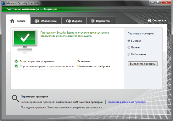Image resolution: width=173 pixels, height=121 pixels.
Task: Go to the Параметры tab
Action: 101,21
